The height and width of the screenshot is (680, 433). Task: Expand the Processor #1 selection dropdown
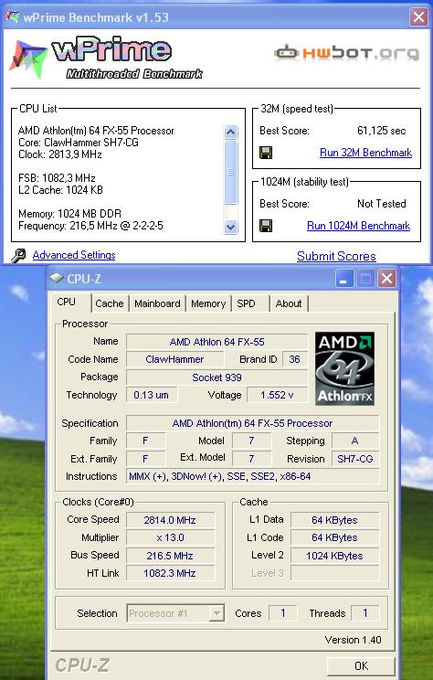[216, 613]
